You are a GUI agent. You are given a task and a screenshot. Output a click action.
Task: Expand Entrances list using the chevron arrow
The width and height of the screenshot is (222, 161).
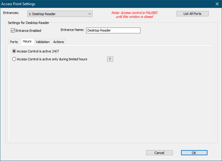pos(89,14)
